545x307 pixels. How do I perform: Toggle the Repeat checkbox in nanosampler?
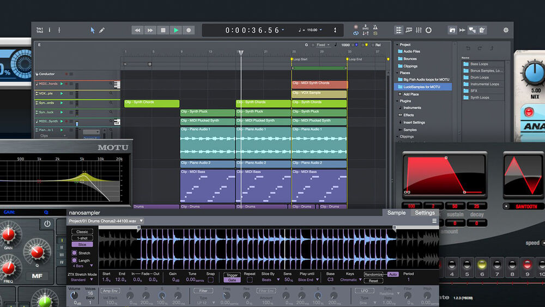pos(250,280)
